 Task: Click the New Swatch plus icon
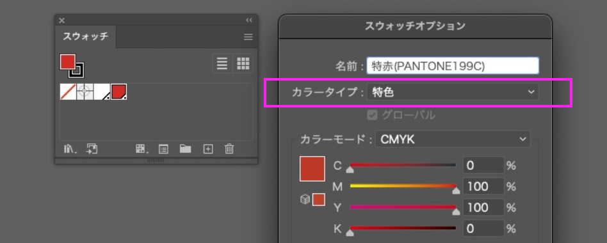point(208,149)
